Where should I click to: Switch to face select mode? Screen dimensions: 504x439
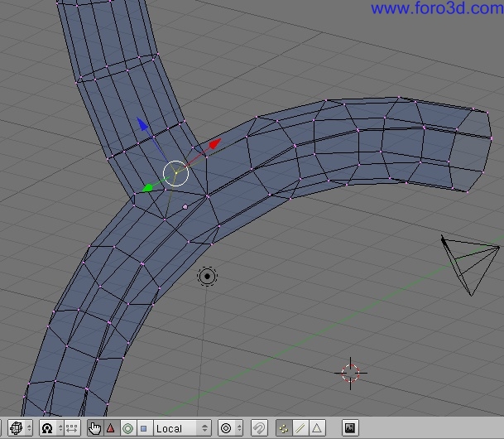tap(317, 428)
